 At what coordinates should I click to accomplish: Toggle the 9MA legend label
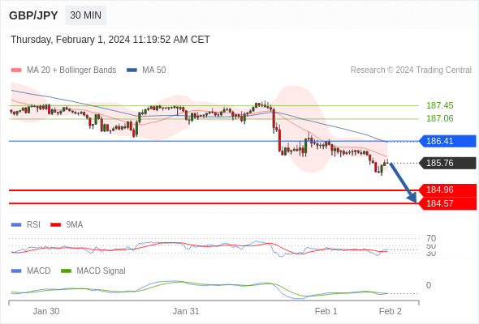(75, 225)
